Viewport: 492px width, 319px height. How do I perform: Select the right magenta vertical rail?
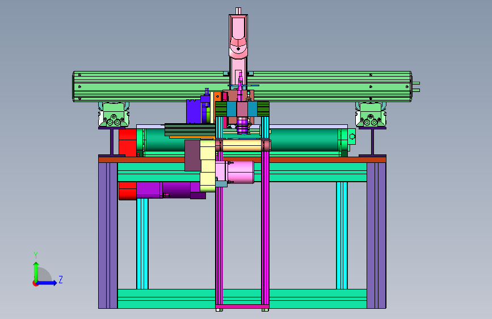[265, 228]
